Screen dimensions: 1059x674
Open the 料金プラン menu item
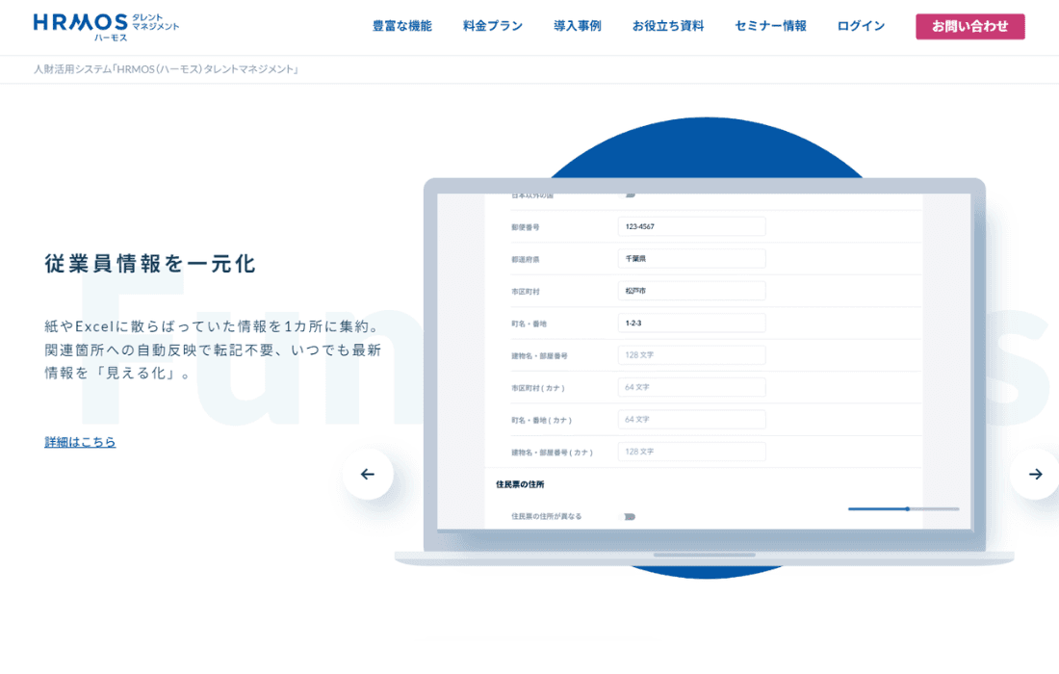[492, 26]
